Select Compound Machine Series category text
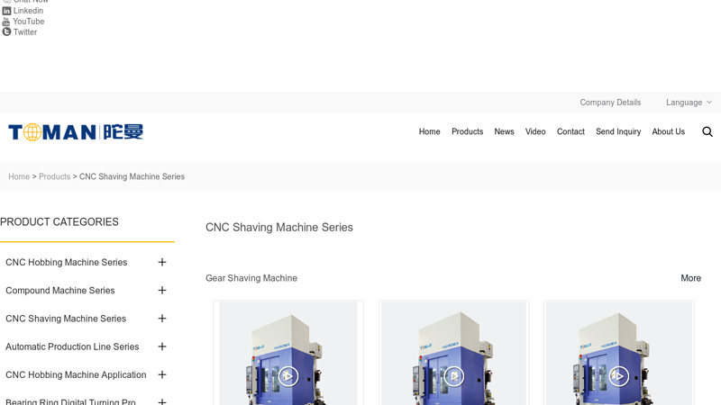The height and width of the screenshot is (405, 721). click(60, 291)
